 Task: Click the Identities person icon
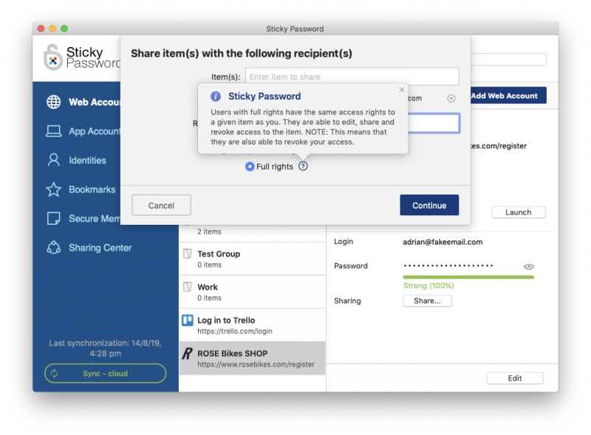(x=53, y=160)
